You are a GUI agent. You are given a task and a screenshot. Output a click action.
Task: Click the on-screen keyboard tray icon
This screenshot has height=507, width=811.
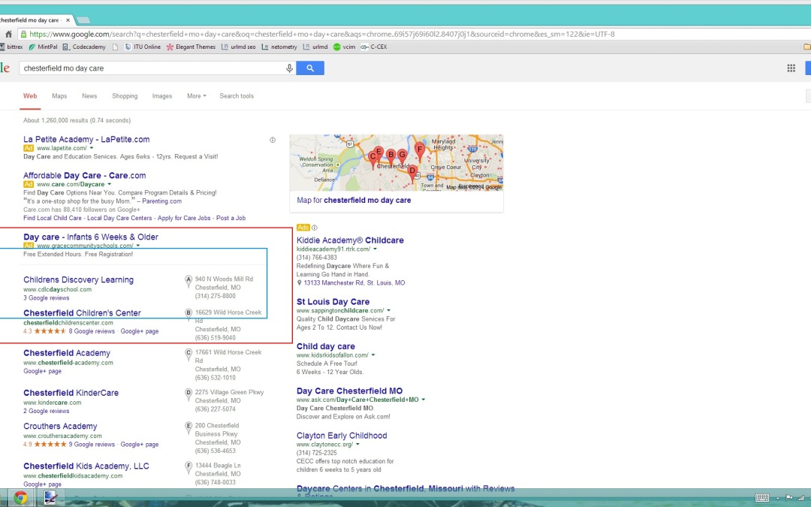coord(762,498)
